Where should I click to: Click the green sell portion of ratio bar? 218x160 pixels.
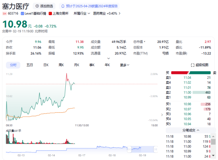click(200, 73)
